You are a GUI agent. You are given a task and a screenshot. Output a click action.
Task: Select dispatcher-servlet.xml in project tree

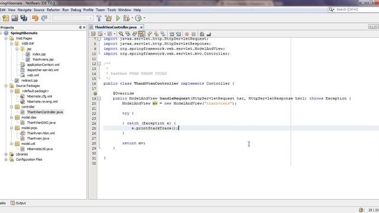(43, 70)
